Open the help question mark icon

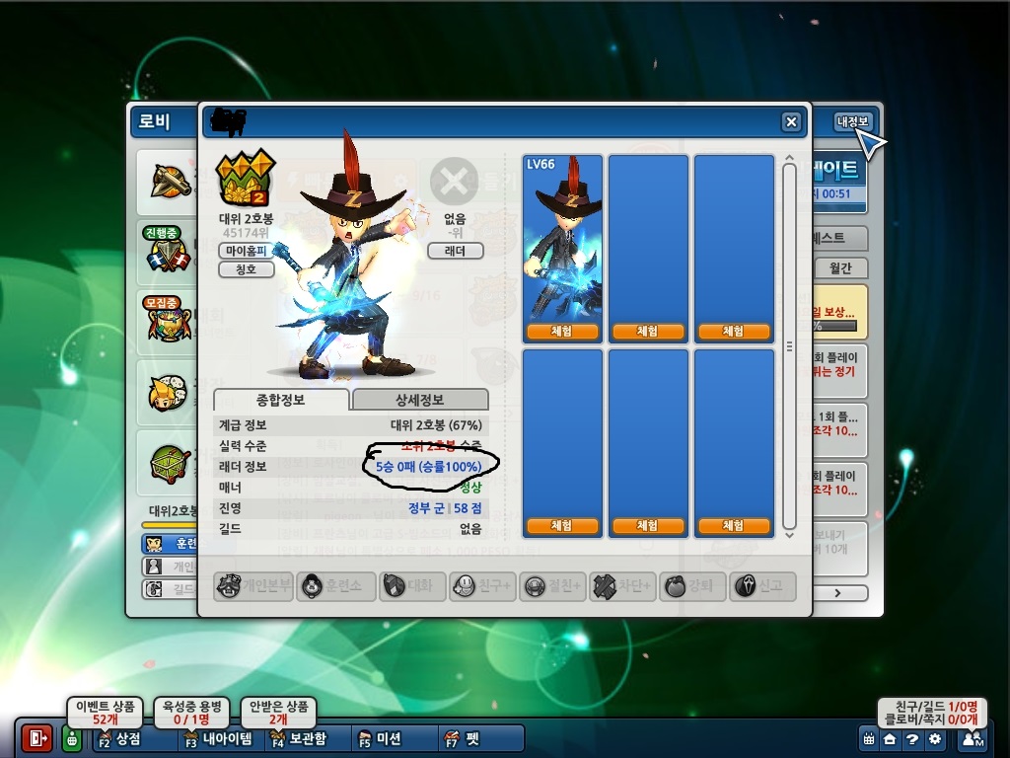point(912,738)
